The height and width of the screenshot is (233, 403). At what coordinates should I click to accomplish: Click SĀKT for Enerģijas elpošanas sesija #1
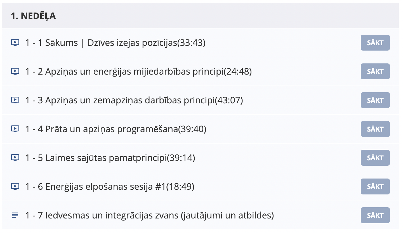[x=375, y=187]
